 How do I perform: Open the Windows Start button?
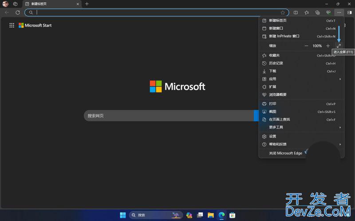(x=123, y=215)
